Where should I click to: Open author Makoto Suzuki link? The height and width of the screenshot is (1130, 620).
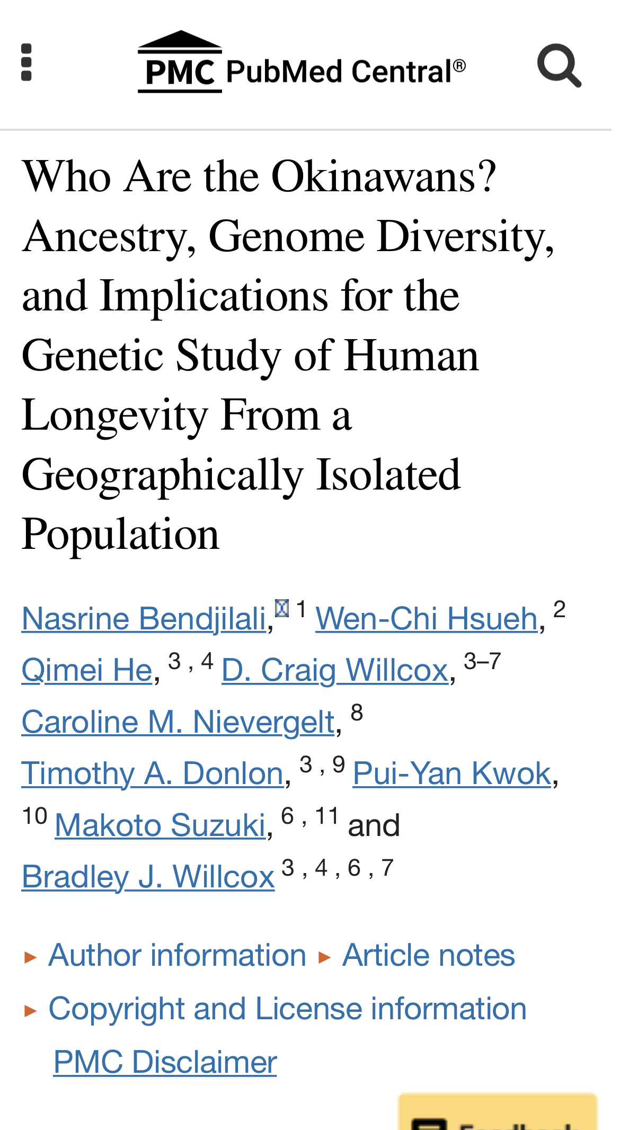click(160, 825)
